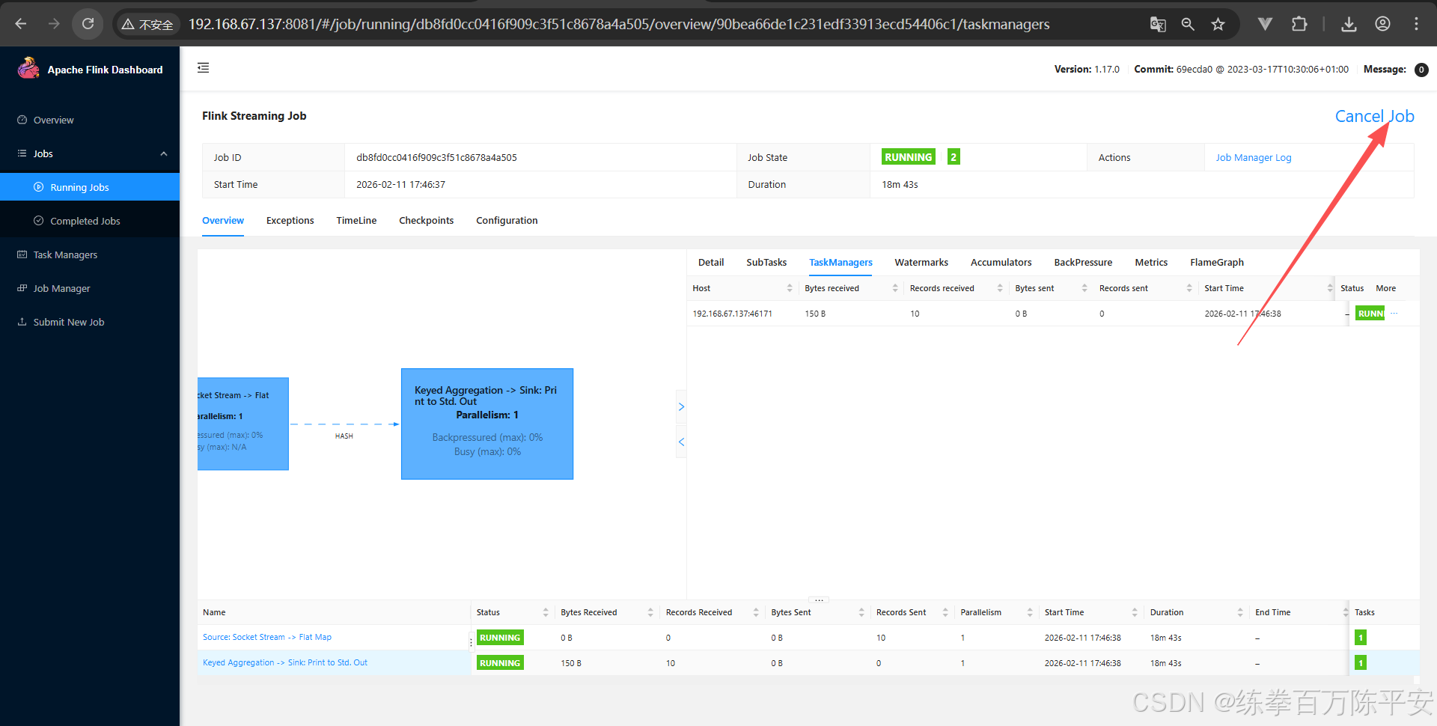The image size is (1437, 726).
Task: Open the Watermarks tab
Action: [x=921, y=263]
